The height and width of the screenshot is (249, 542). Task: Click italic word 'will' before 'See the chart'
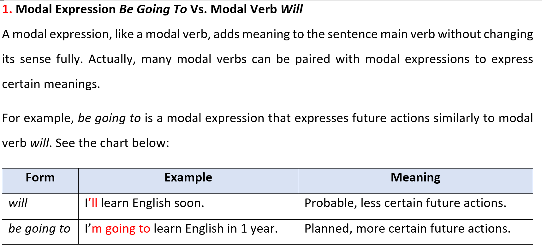pyautogui.click(x=39, y=143)
